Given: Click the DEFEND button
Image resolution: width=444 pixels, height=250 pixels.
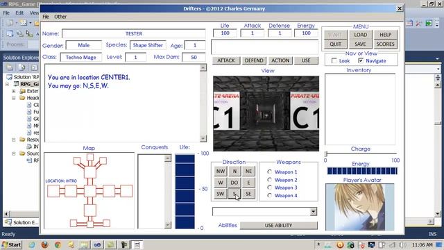Looking at the screenshot, I should click(x=254, y=60).
